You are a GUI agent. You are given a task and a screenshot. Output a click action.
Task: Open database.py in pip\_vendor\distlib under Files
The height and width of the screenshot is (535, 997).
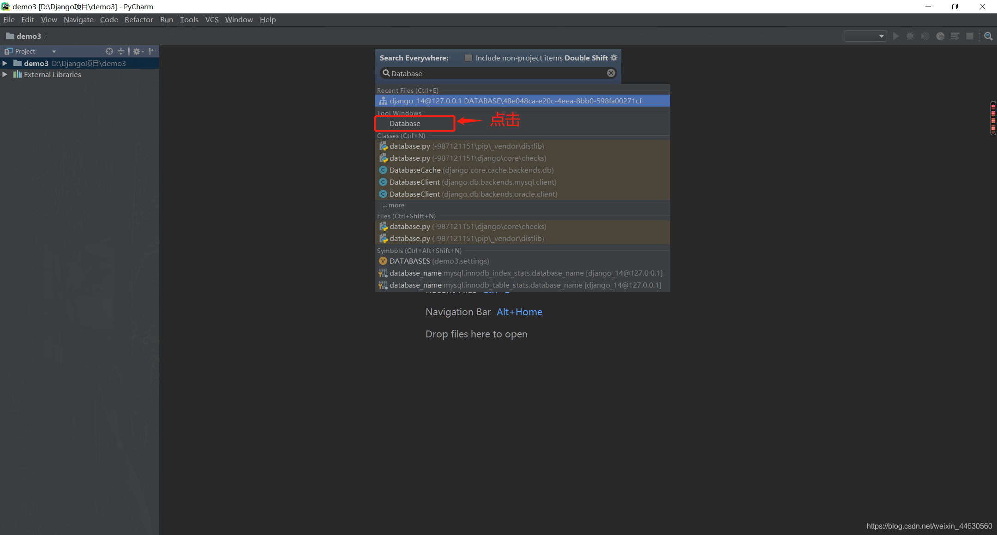tap(523, 238)
